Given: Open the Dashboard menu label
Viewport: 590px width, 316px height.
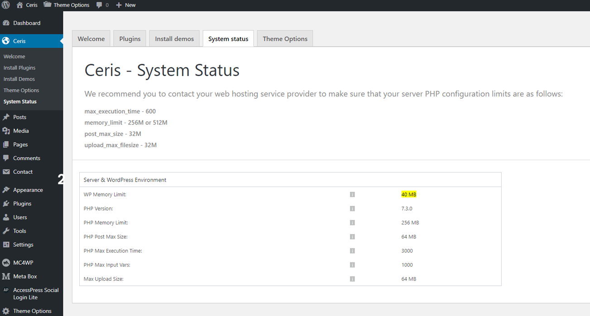Looking at the screenshot, I should click(27, 23).
